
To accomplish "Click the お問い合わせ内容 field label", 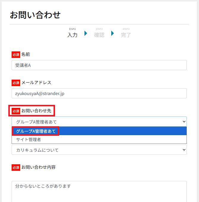I will pos(38,167).
